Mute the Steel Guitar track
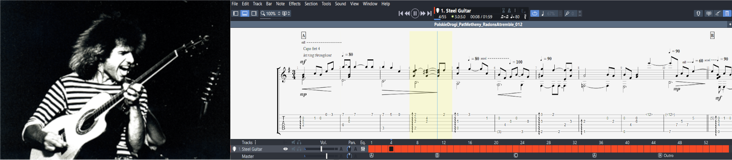Viewport: 732px width, 160px height. click(293, 149)
